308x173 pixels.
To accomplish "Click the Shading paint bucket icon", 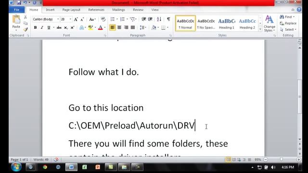I will coord(154,27).
